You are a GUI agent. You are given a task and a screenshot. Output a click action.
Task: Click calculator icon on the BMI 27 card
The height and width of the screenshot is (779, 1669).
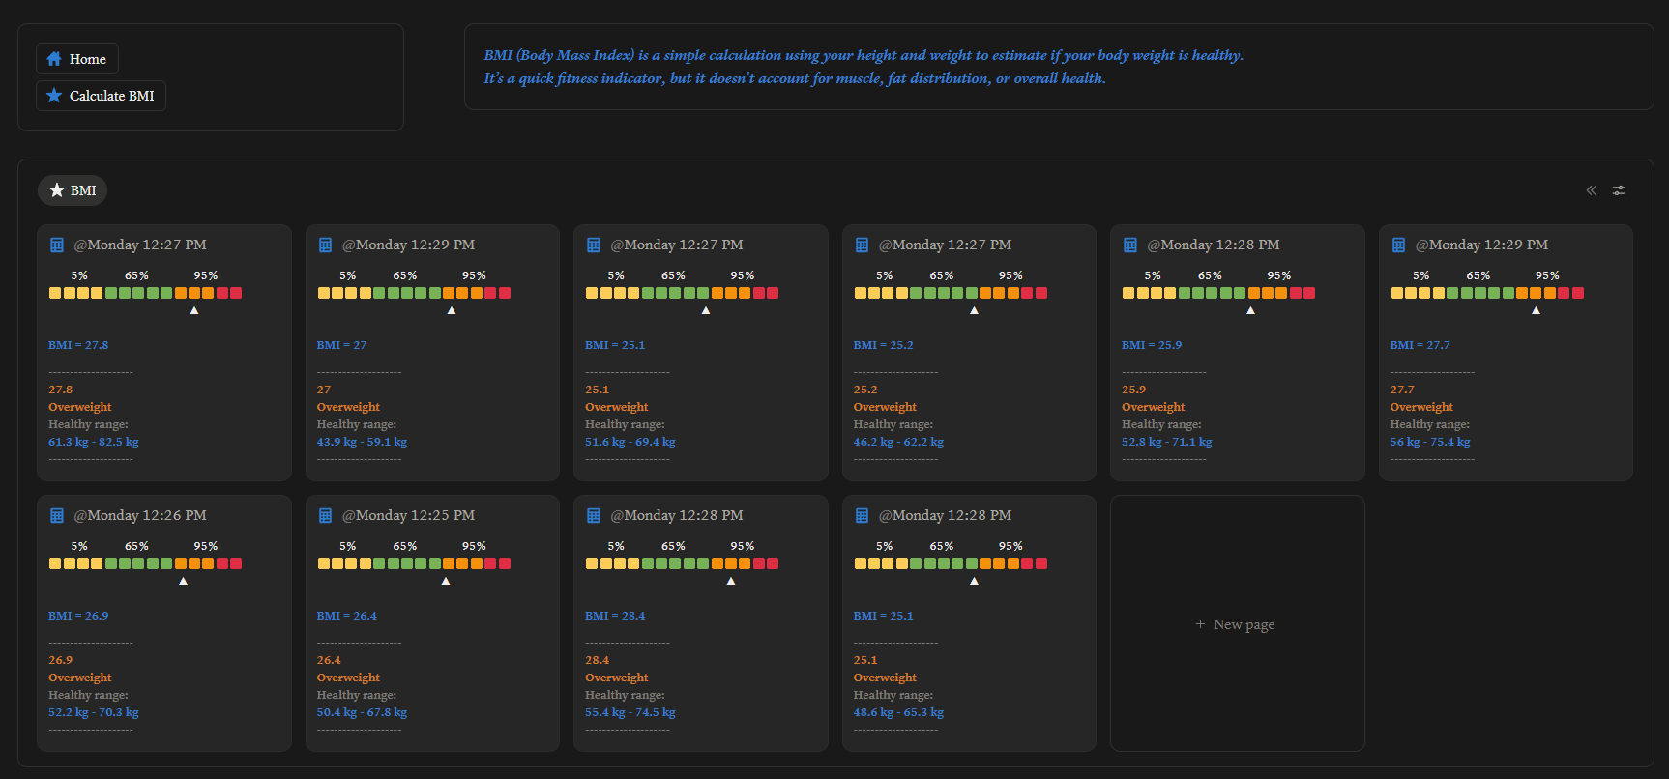[325, 245]
